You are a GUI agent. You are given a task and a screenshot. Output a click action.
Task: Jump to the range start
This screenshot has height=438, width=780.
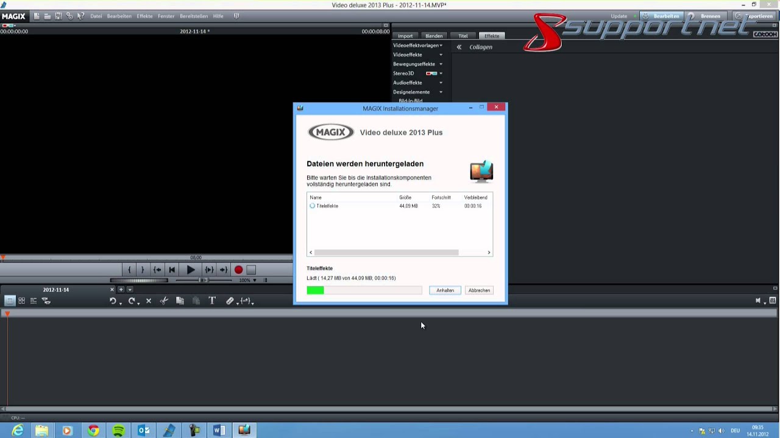pyautogui.click(x=157, y=270)
